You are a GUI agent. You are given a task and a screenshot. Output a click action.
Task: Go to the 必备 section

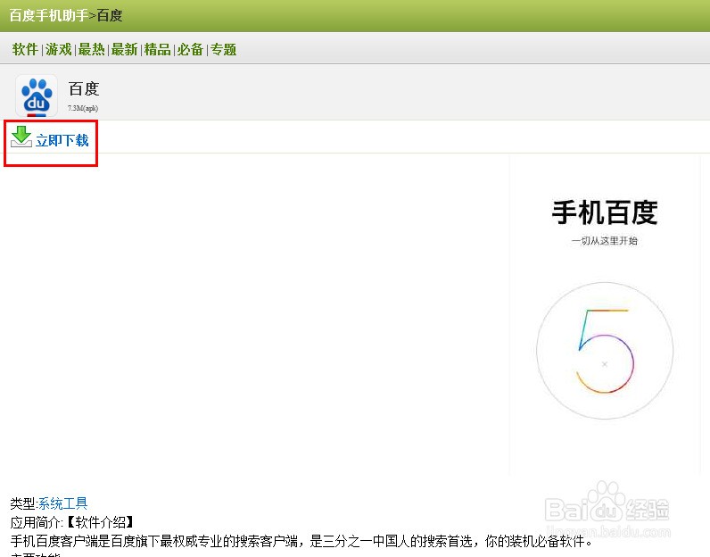190,49
